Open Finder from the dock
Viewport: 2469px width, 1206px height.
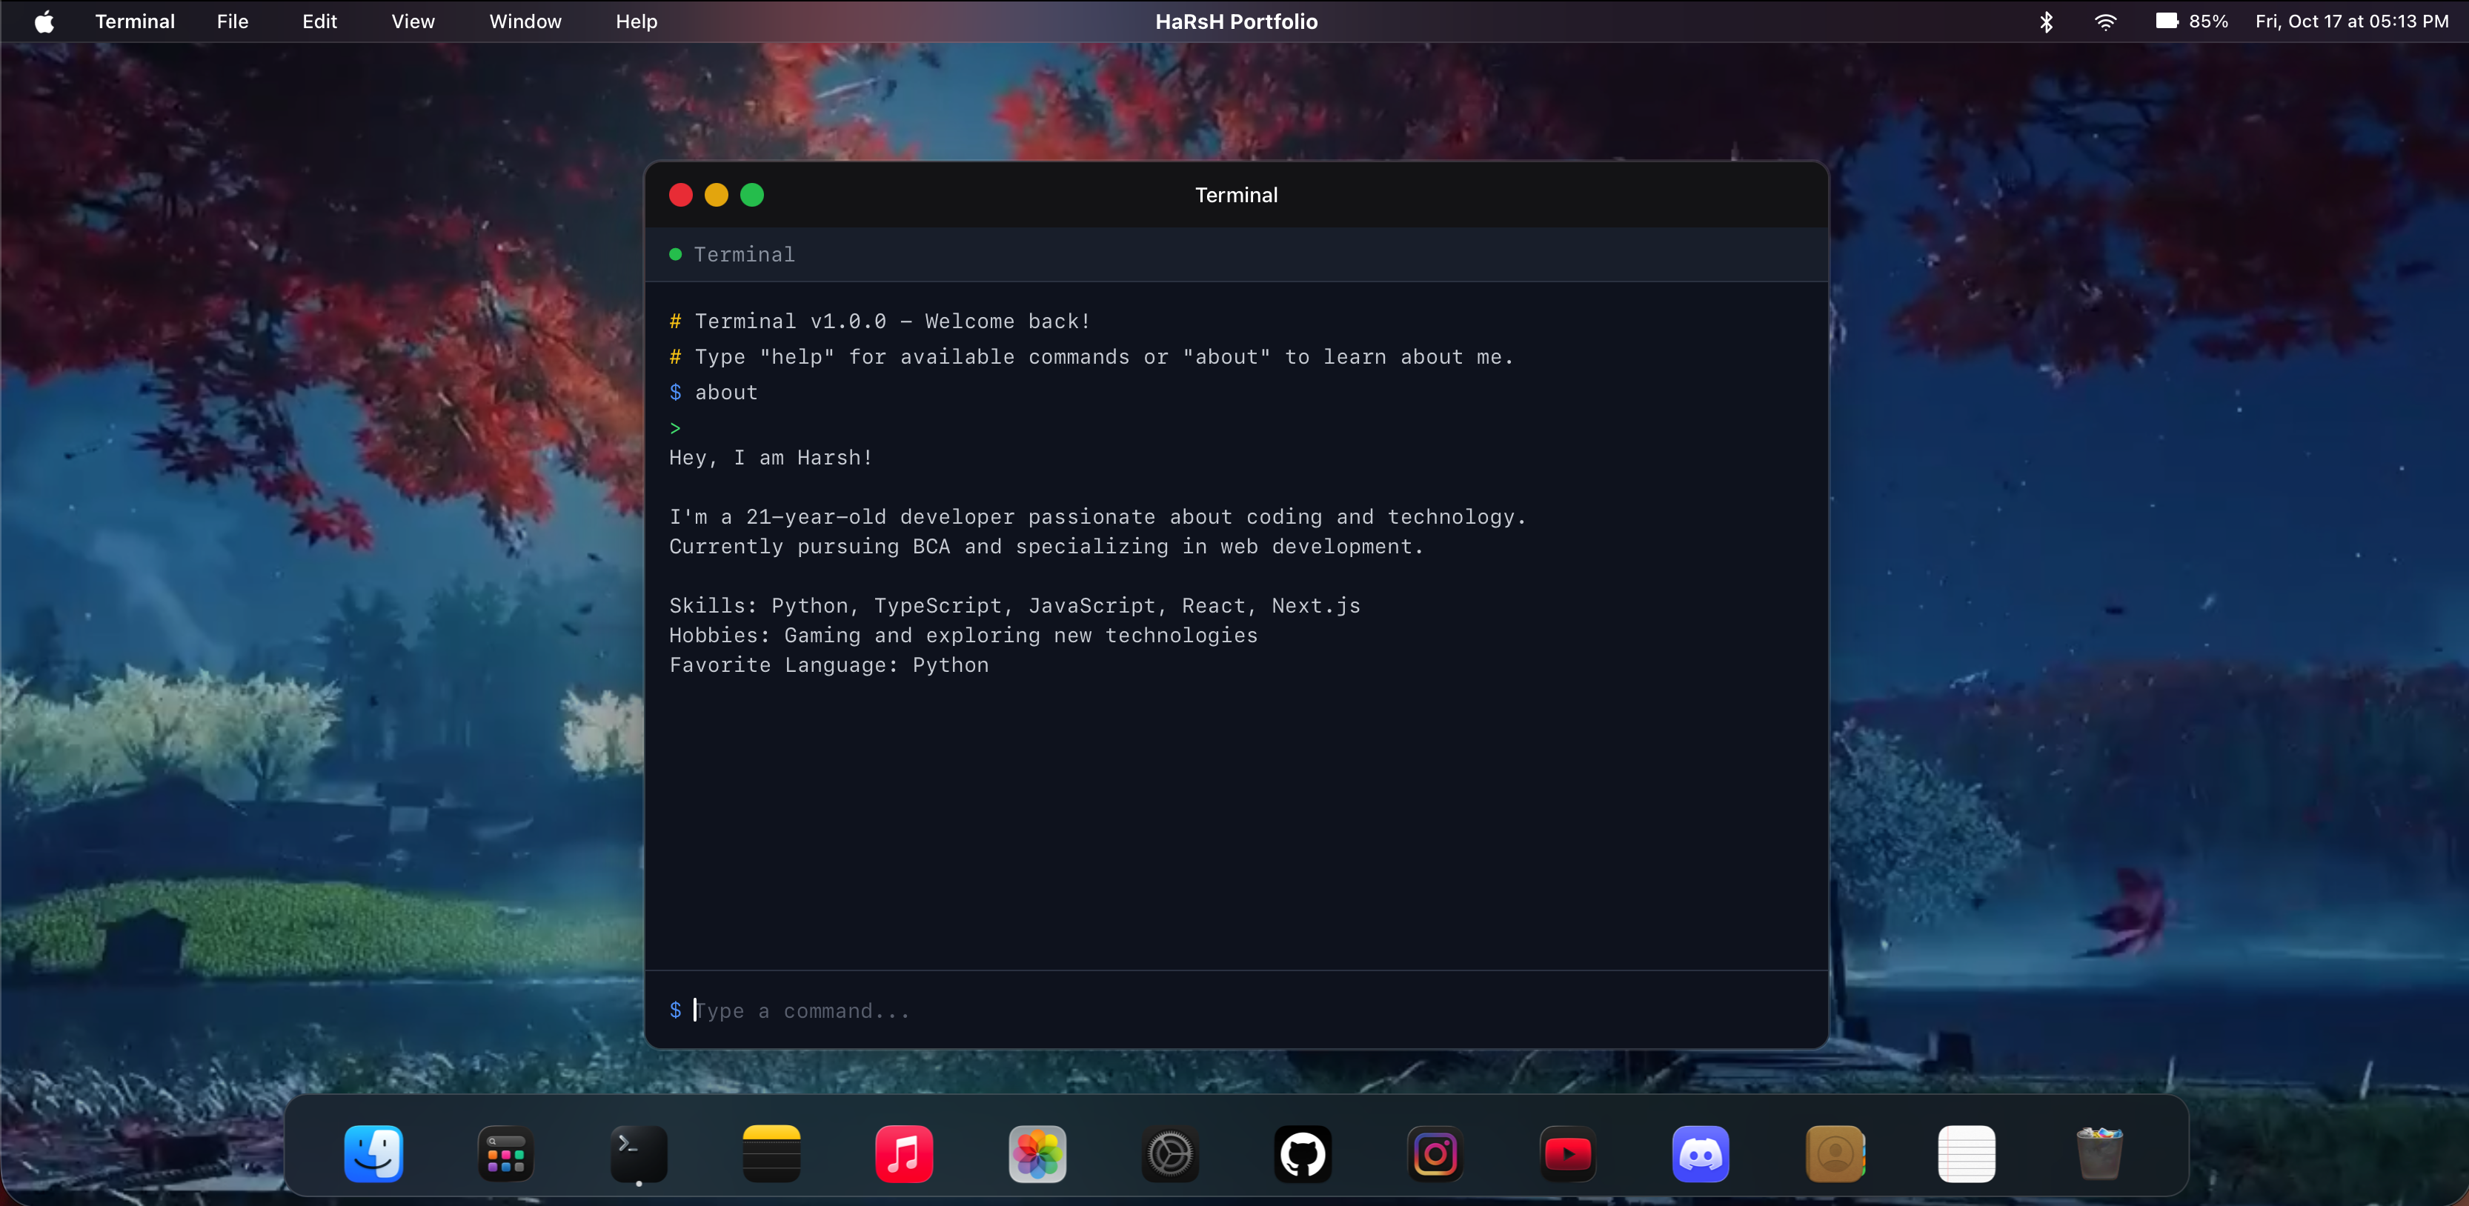[x=373, y=1153]
